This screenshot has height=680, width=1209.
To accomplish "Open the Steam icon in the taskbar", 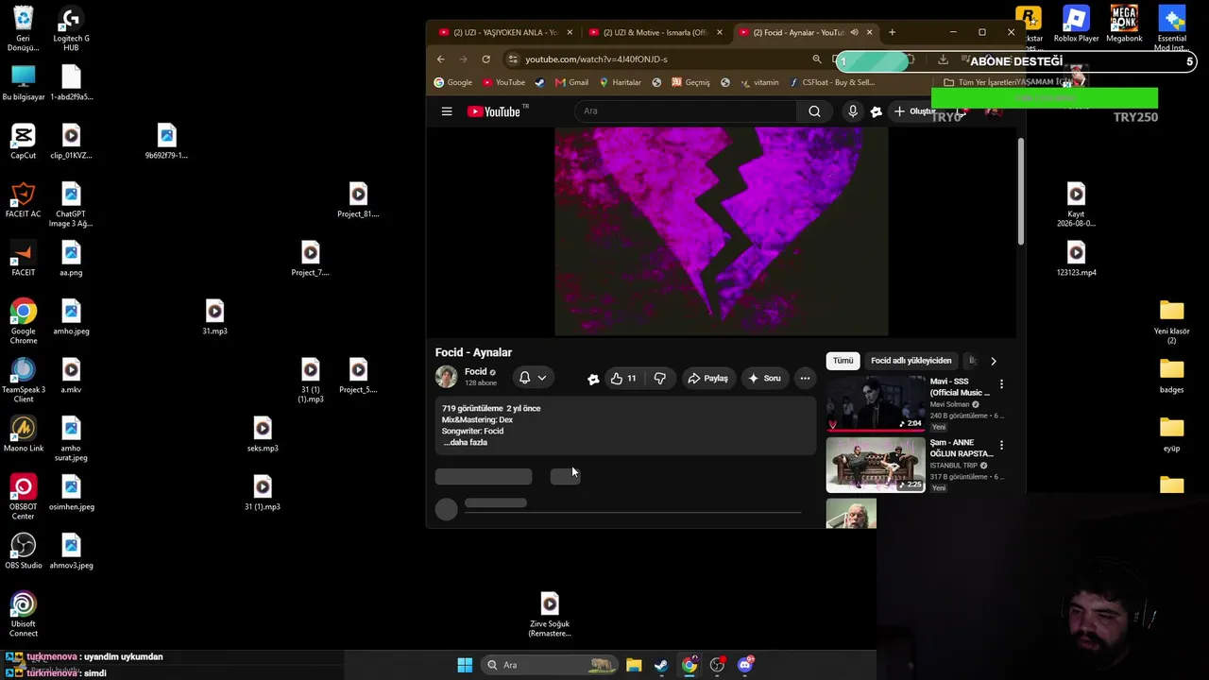I will point(661,665).
